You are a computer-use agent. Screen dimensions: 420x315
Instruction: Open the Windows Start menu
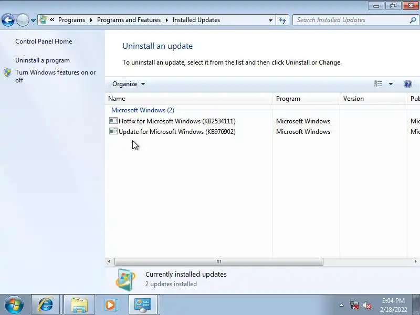[x=14, y=305]
